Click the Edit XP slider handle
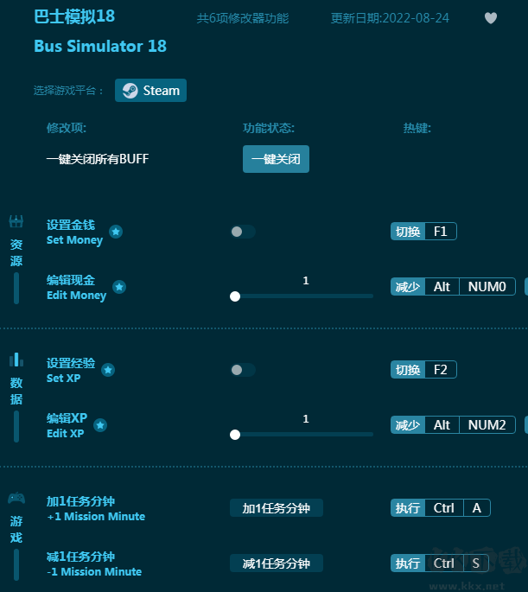Image resolution: width=528 pixels, height=592 pixels. pyautogui.click(x=235, y=435)
